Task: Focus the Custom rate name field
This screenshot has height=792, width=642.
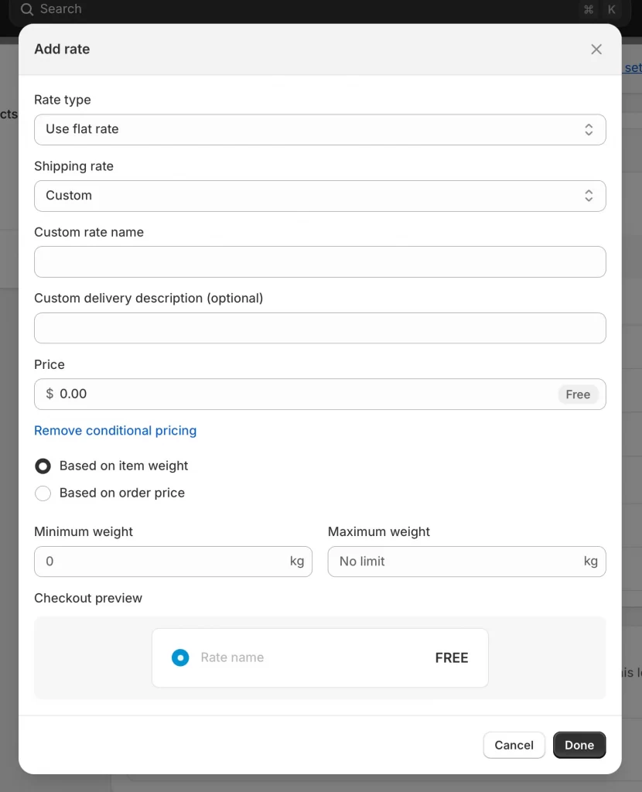Action: [x=319, y=262]
